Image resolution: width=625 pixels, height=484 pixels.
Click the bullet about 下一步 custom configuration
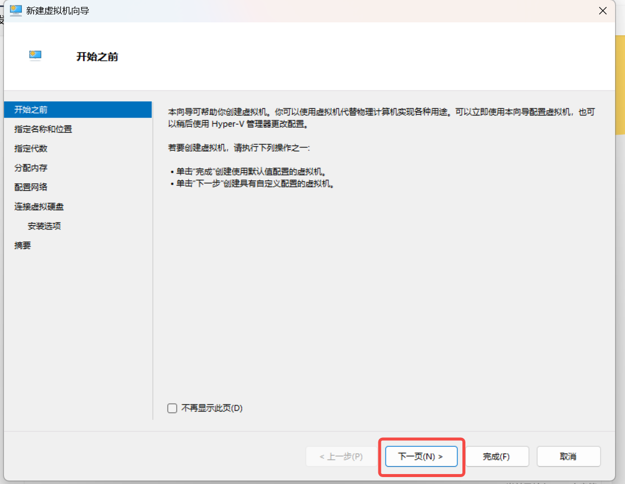coord(255,184)
